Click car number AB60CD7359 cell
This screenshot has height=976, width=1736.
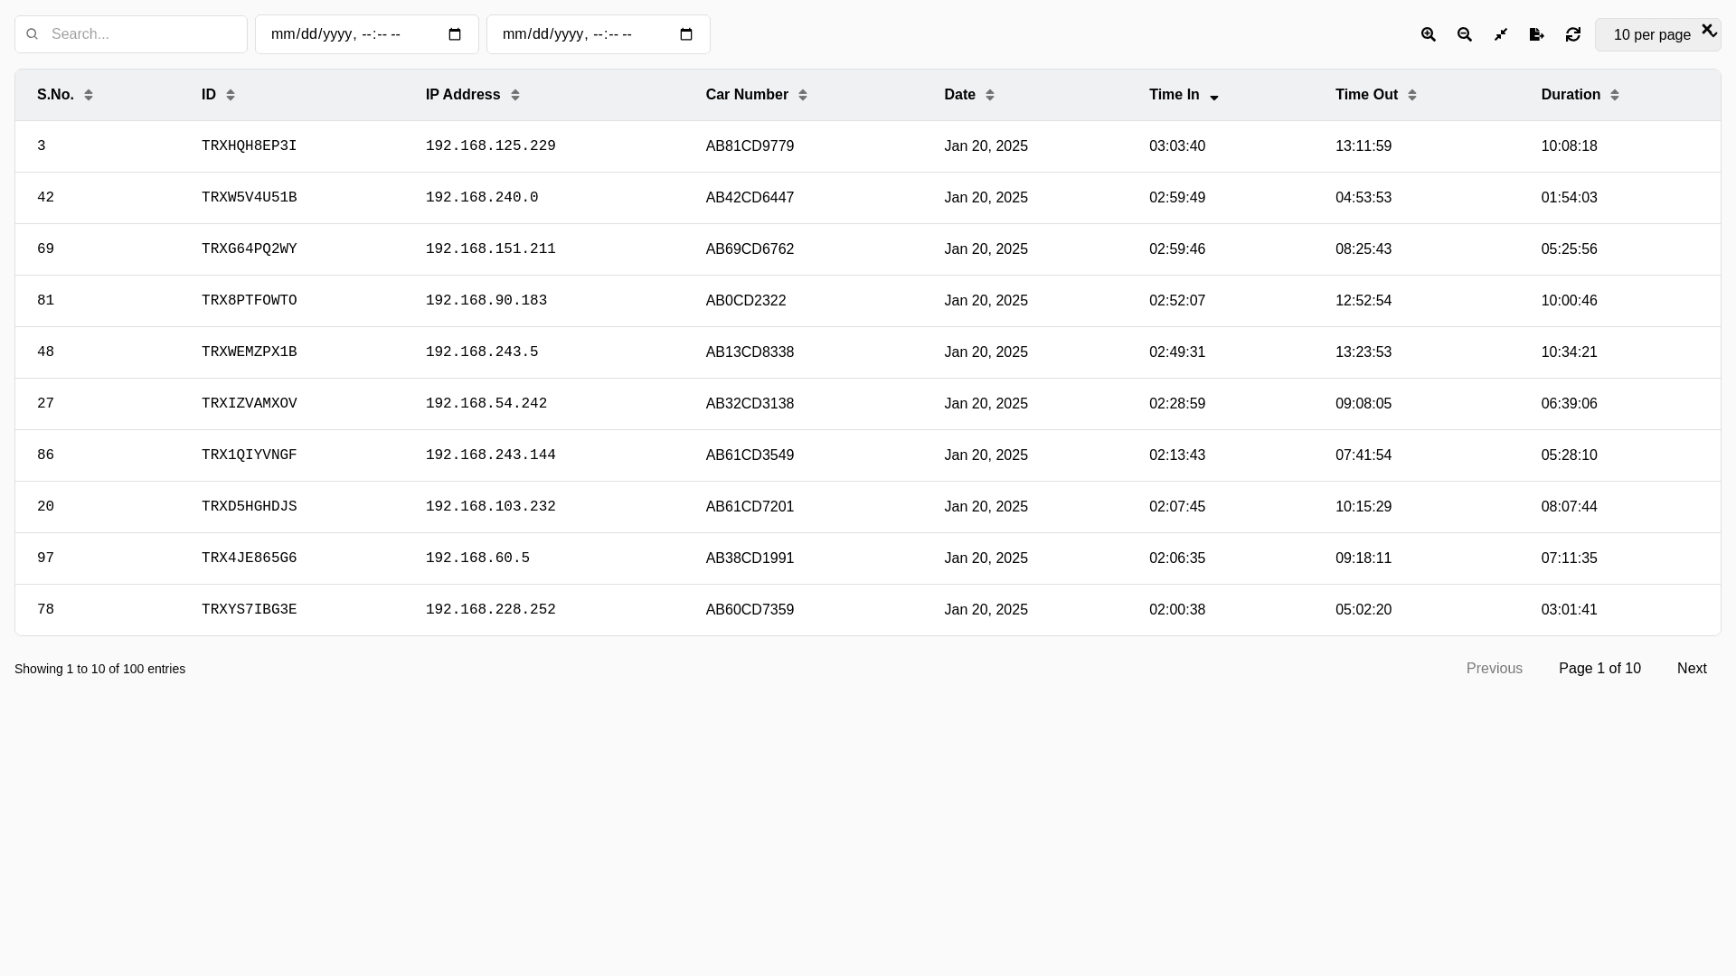click(x=750, y=610)
